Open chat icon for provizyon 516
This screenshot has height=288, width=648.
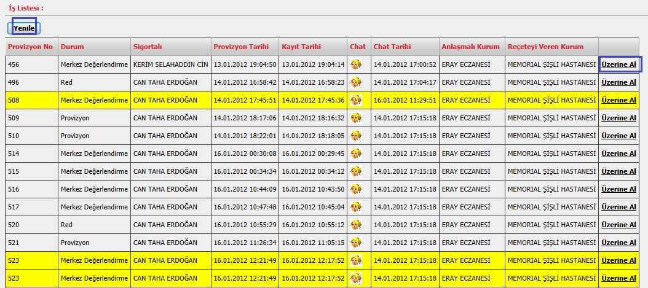coord(356,189)
